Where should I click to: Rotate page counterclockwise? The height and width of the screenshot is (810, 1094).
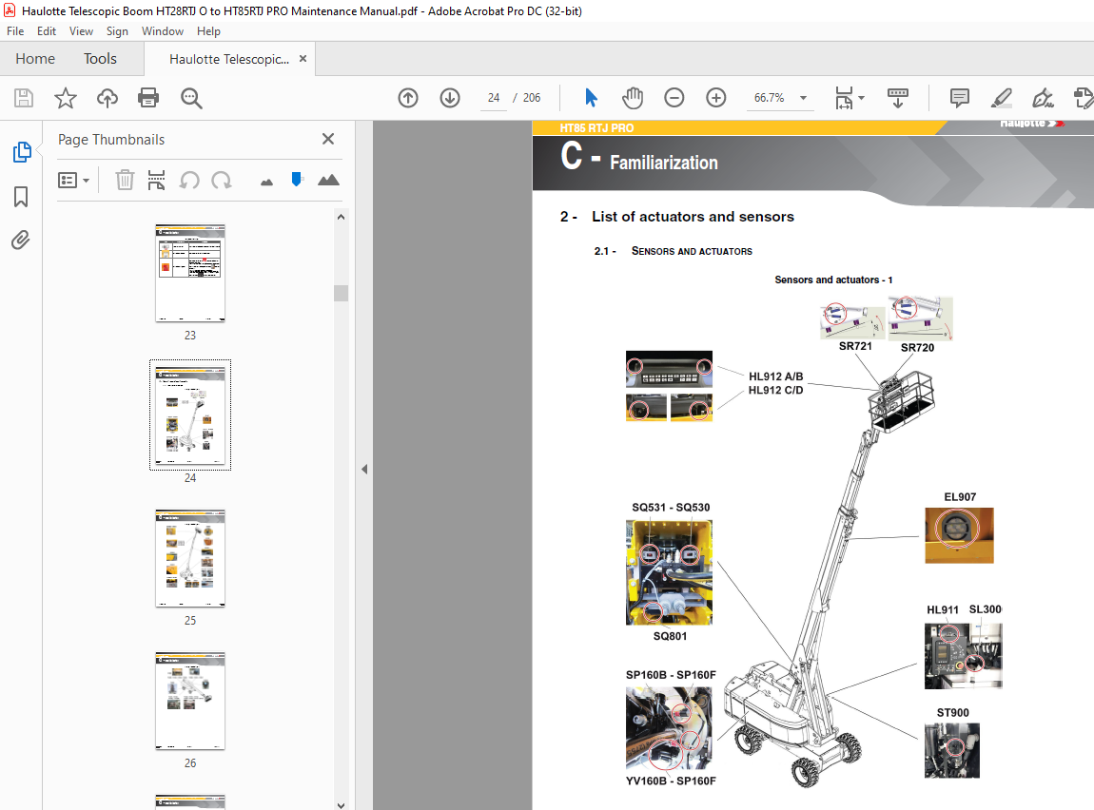[x=189, y=181]
